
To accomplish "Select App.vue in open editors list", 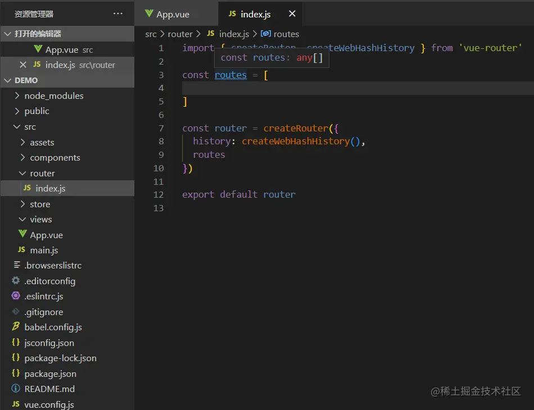I will click(67, 49).
